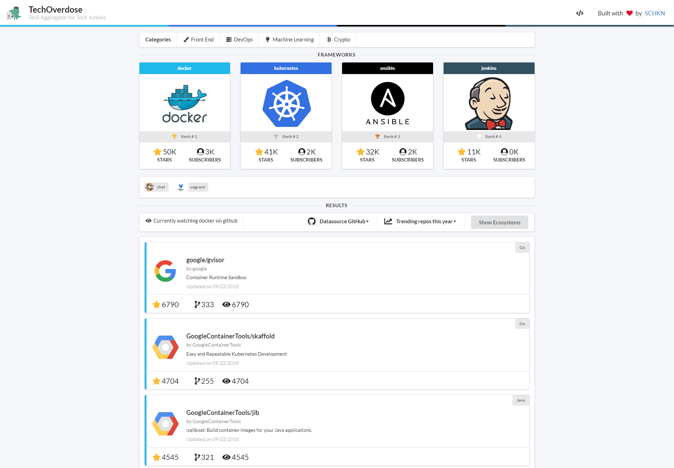674x468 pixels.
Task: Click the skaffold hexagon avatar
Action: click(x=165, y=347)
